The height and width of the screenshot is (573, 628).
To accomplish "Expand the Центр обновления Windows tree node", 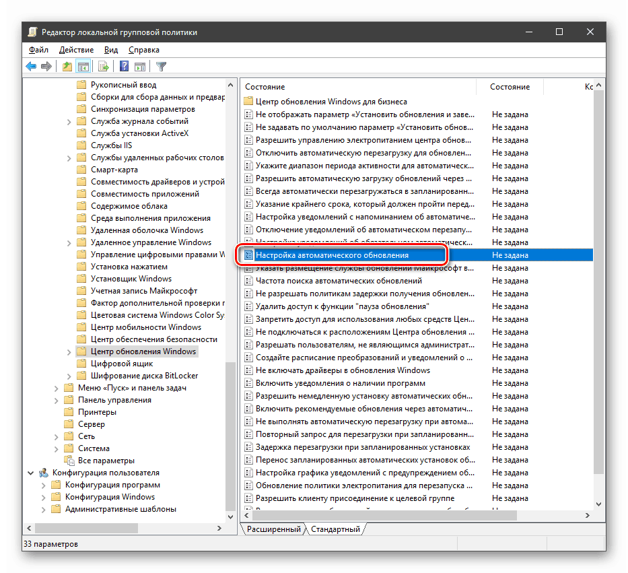I will tap(69, 351).
